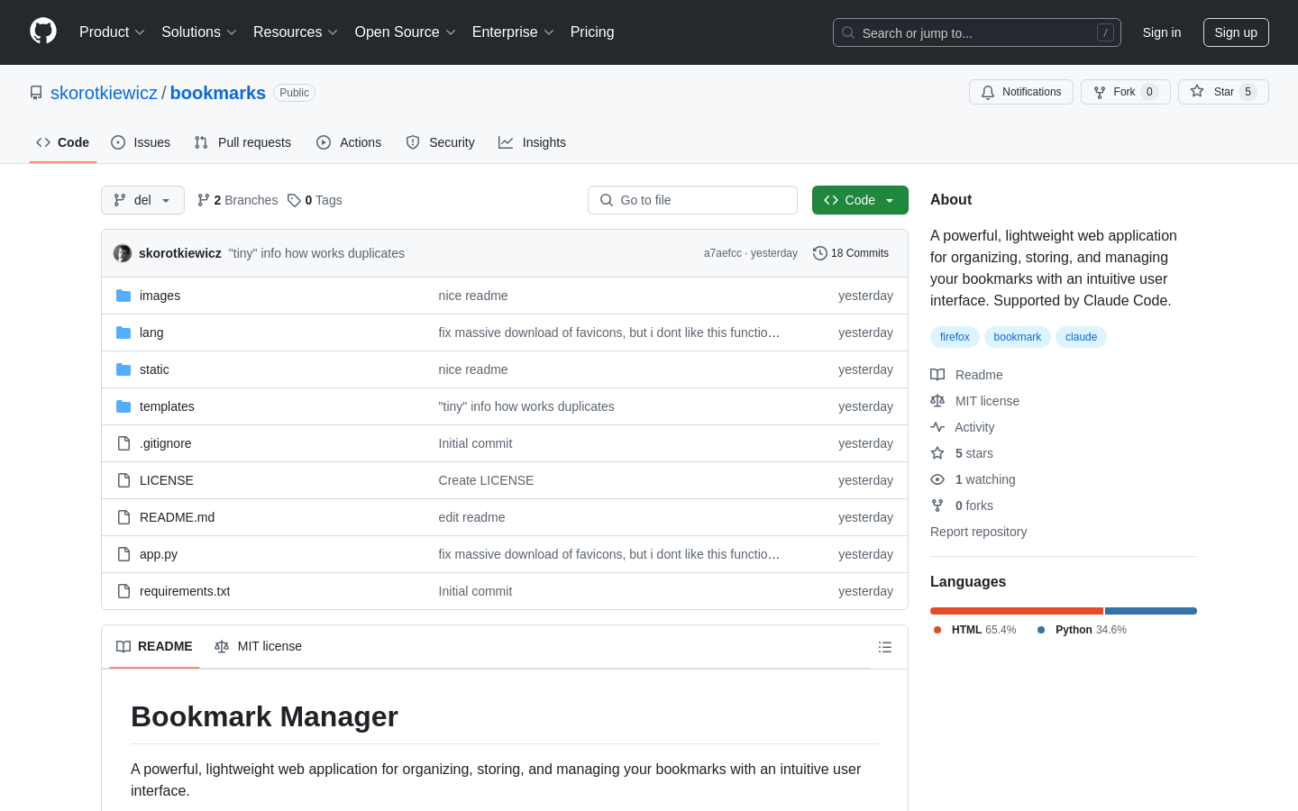
Task: Open the LICENSE file
Action: point(167,480)
